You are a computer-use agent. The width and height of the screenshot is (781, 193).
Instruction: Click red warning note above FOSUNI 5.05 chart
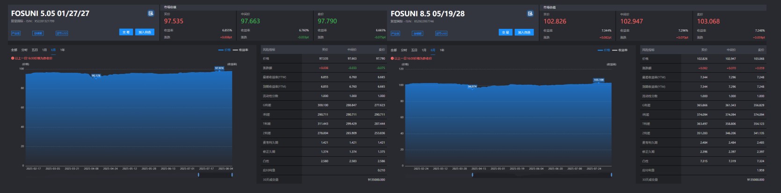coord(32,58)
